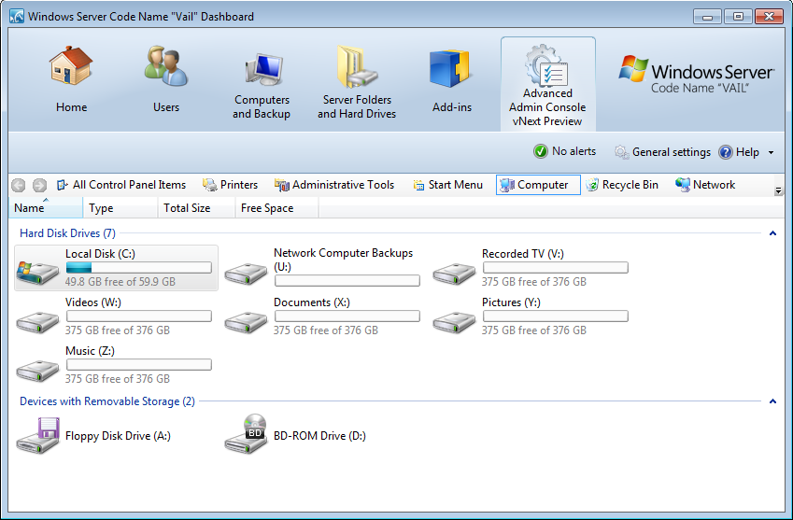Click the Music (Z:) drive icon
The width and height of the screenshot is (793, 520).
click(37, 370)
